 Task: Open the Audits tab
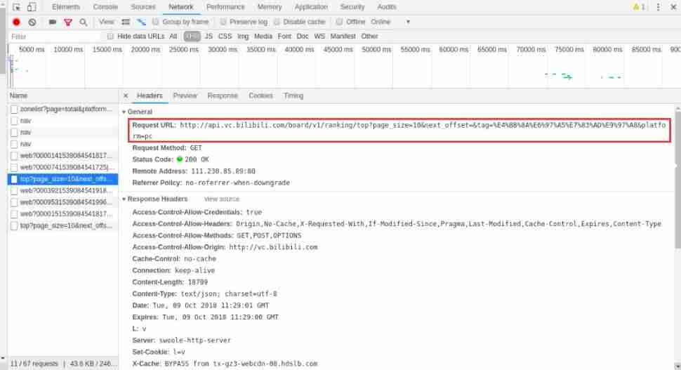[387, 7]
